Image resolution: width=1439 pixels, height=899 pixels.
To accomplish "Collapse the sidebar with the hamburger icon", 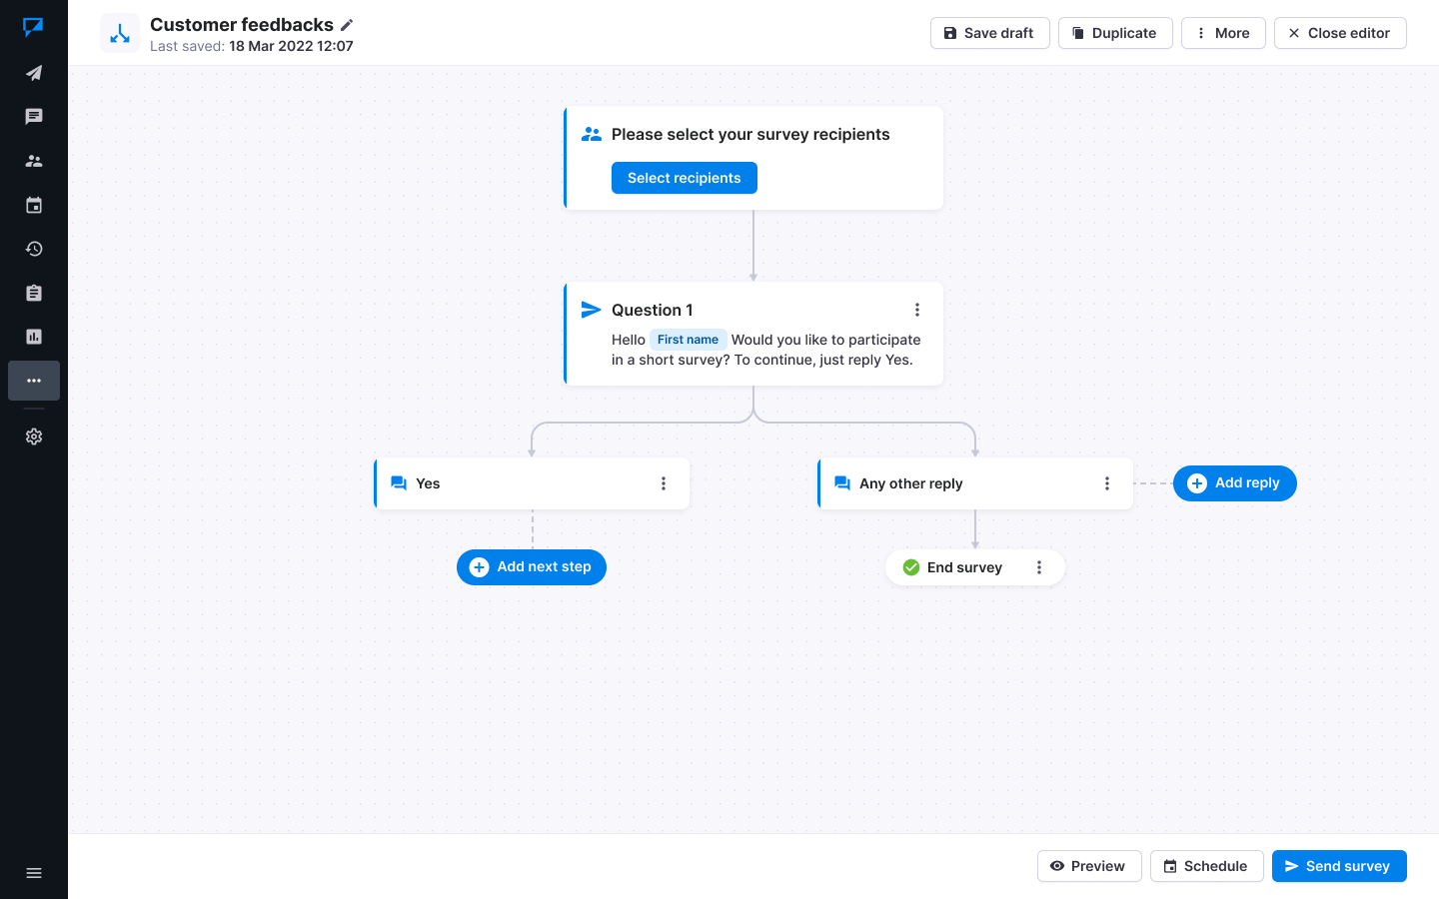I will click(x=34, y=872).
